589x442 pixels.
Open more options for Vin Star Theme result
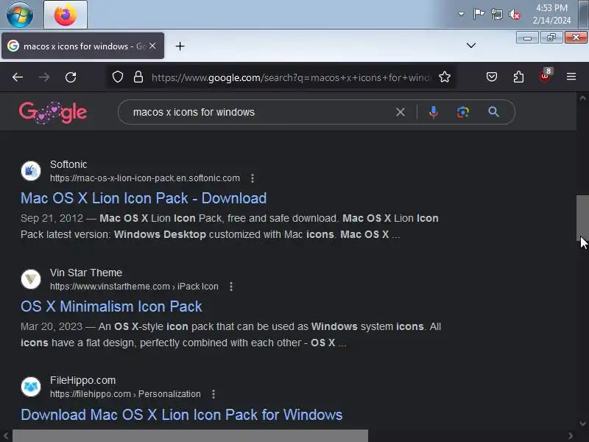pos(231,287)
